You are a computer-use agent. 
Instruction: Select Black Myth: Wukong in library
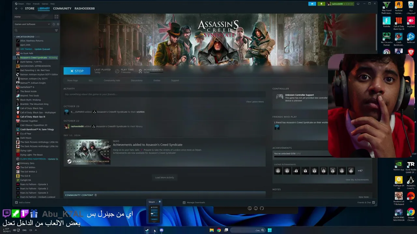tap(30, 100)
